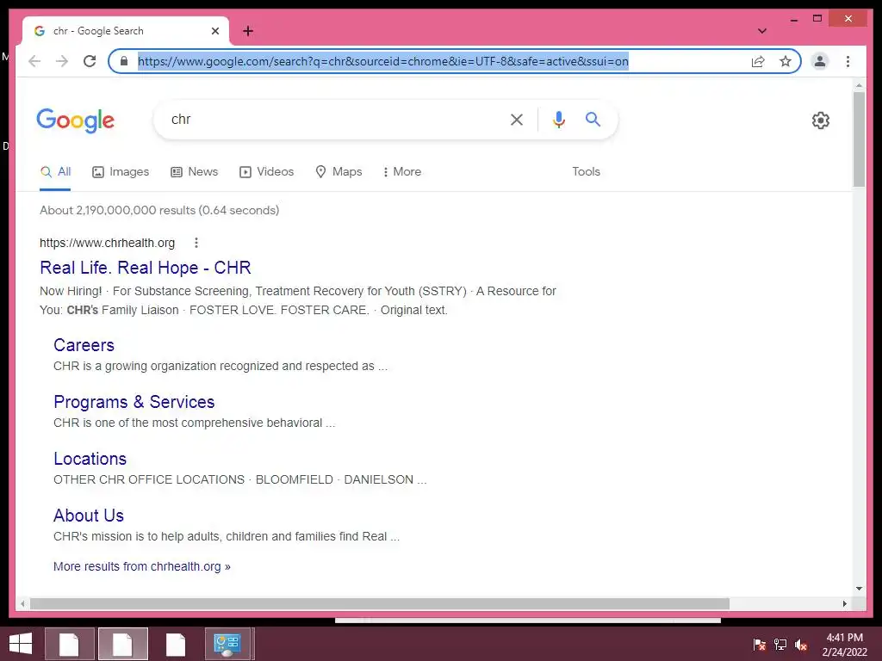Open a new tab with the plus button
The image size is (882, 661).
[248, 31]
